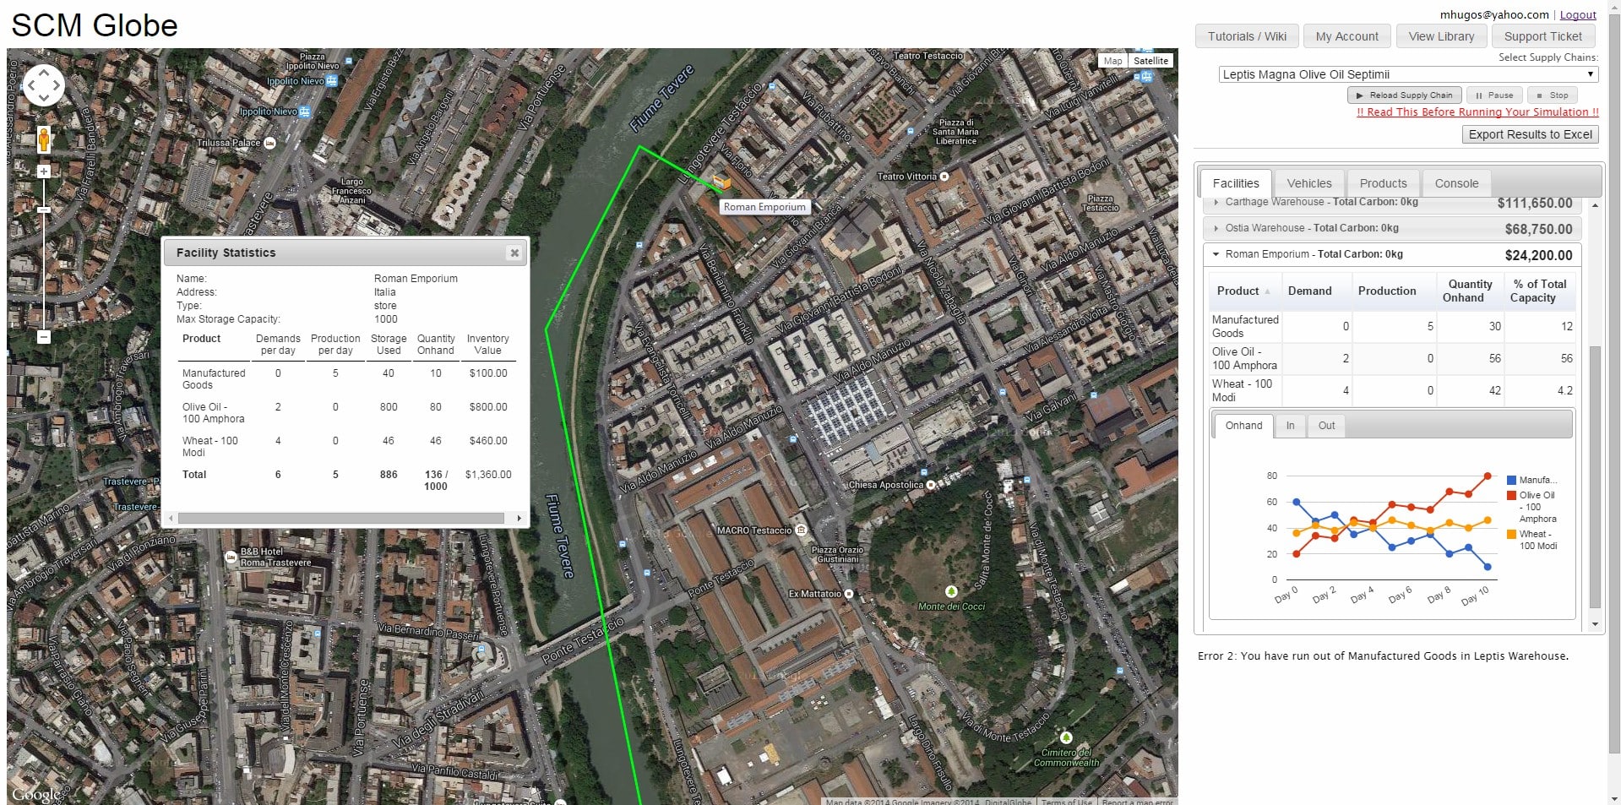Open the Vehicles tab

coord(1309,183)
